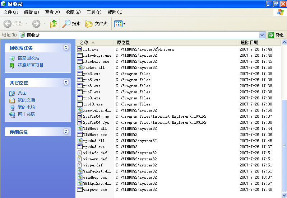Click the Network Places (网上邻居) icon

(12, 115)
